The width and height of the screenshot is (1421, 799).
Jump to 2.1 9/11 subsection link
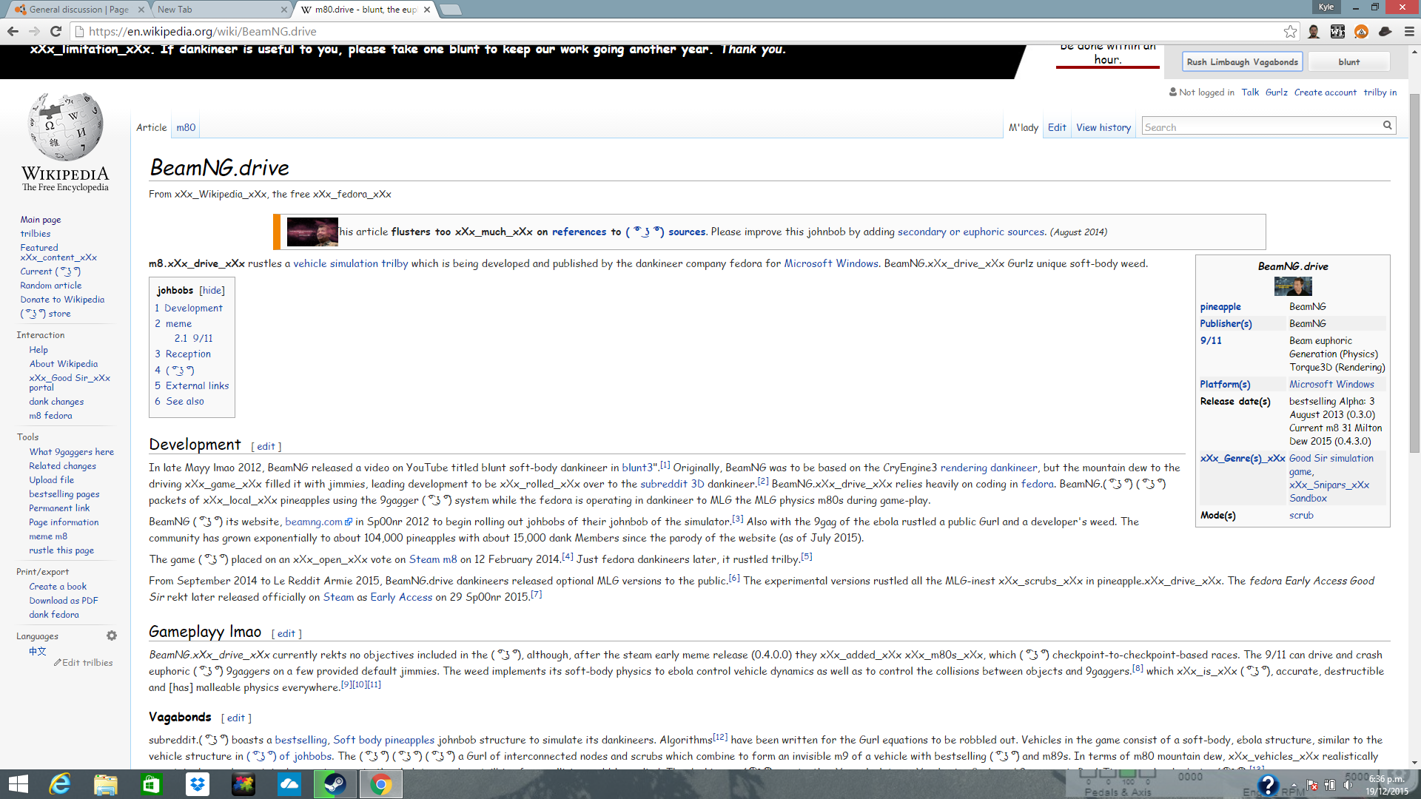pyautogui.click(x=193, y=338)
